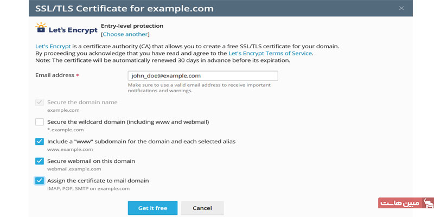This screenshot has height=217, width=434.
Task: Open the Let's Encrypt link in description
Action: (53, 46)
